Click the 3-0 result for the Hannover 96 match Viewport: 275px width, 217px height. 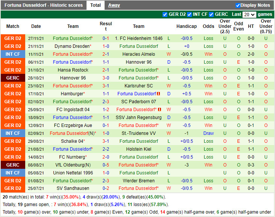(106, 78)
